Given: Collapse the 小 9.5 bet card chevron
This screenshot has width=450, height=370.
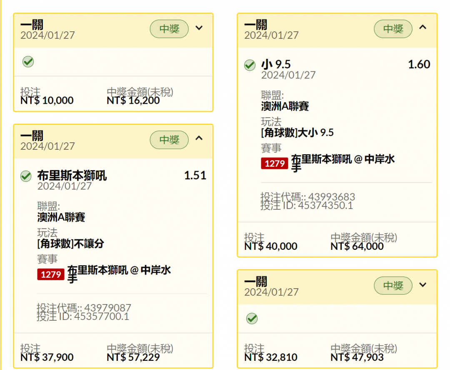Looking at the screenshot, I should [423, 27].
